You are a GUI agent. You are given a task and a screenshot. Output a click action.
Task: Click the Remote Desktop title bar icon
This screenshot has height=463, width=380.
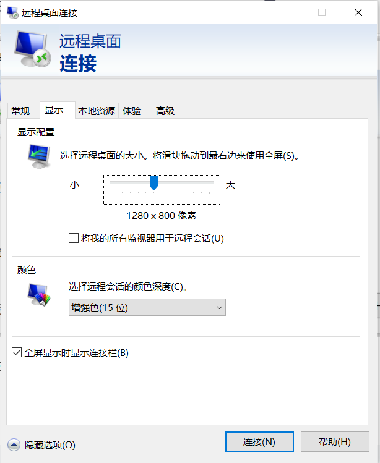(13, 12)
